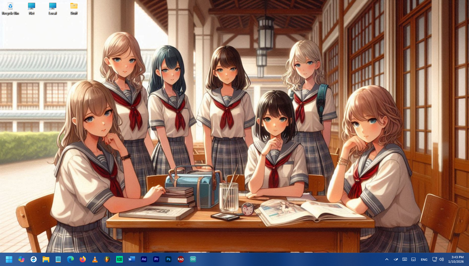Launch Microsoft Word from the taskbar
Image resolution: width=469 pixels, height=266 pixels.
click(x=132, y=259)
